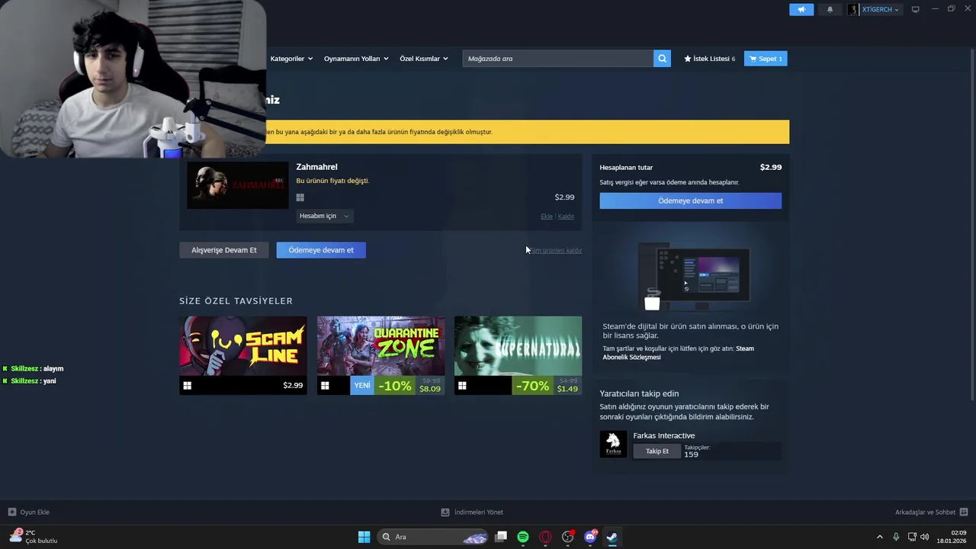Click the taskbar Ara search box
The width and height of the screenshot is (976, 549).
tap(432, 537)
